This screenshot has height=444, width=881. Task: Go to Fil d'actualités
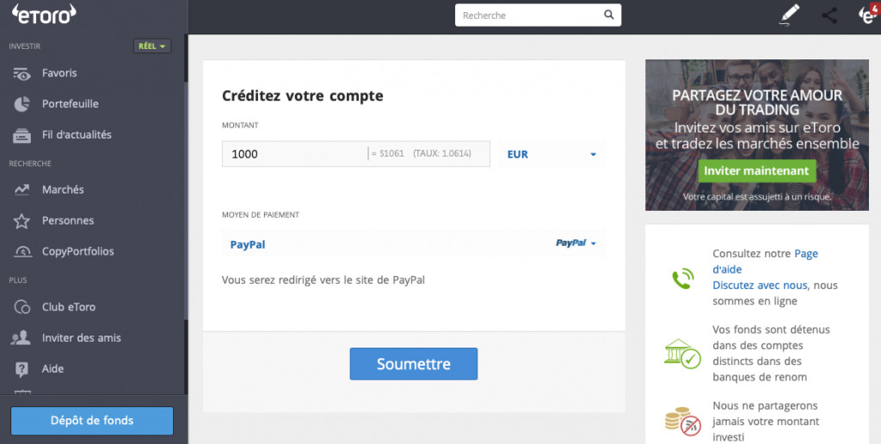point(77,135)
